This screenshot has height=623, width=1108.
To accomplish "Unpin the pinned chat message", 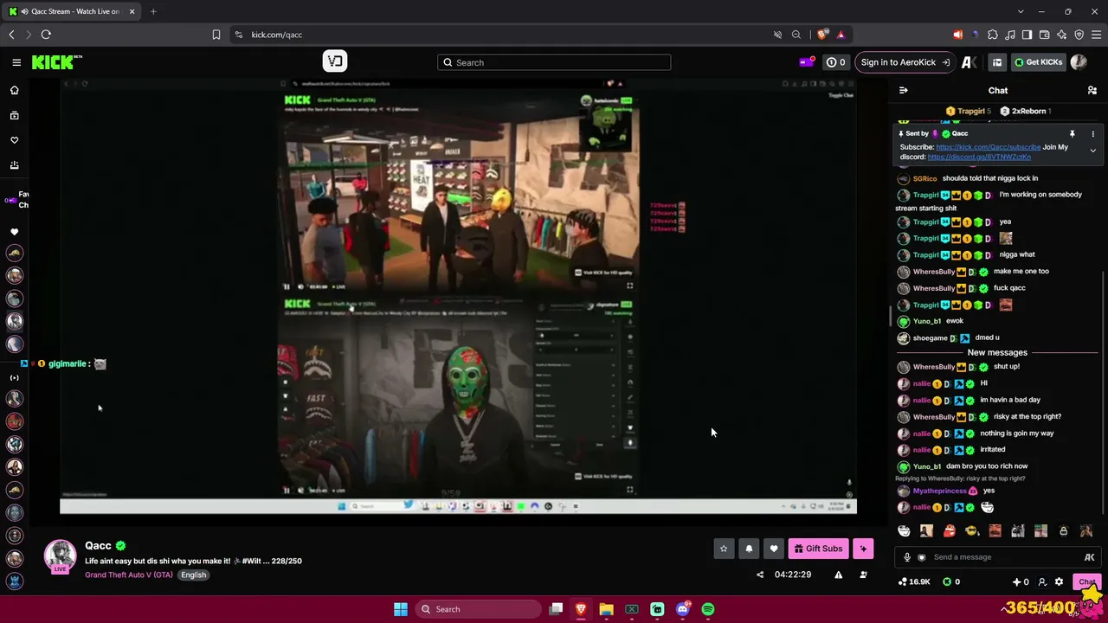I will [1072, 134].
